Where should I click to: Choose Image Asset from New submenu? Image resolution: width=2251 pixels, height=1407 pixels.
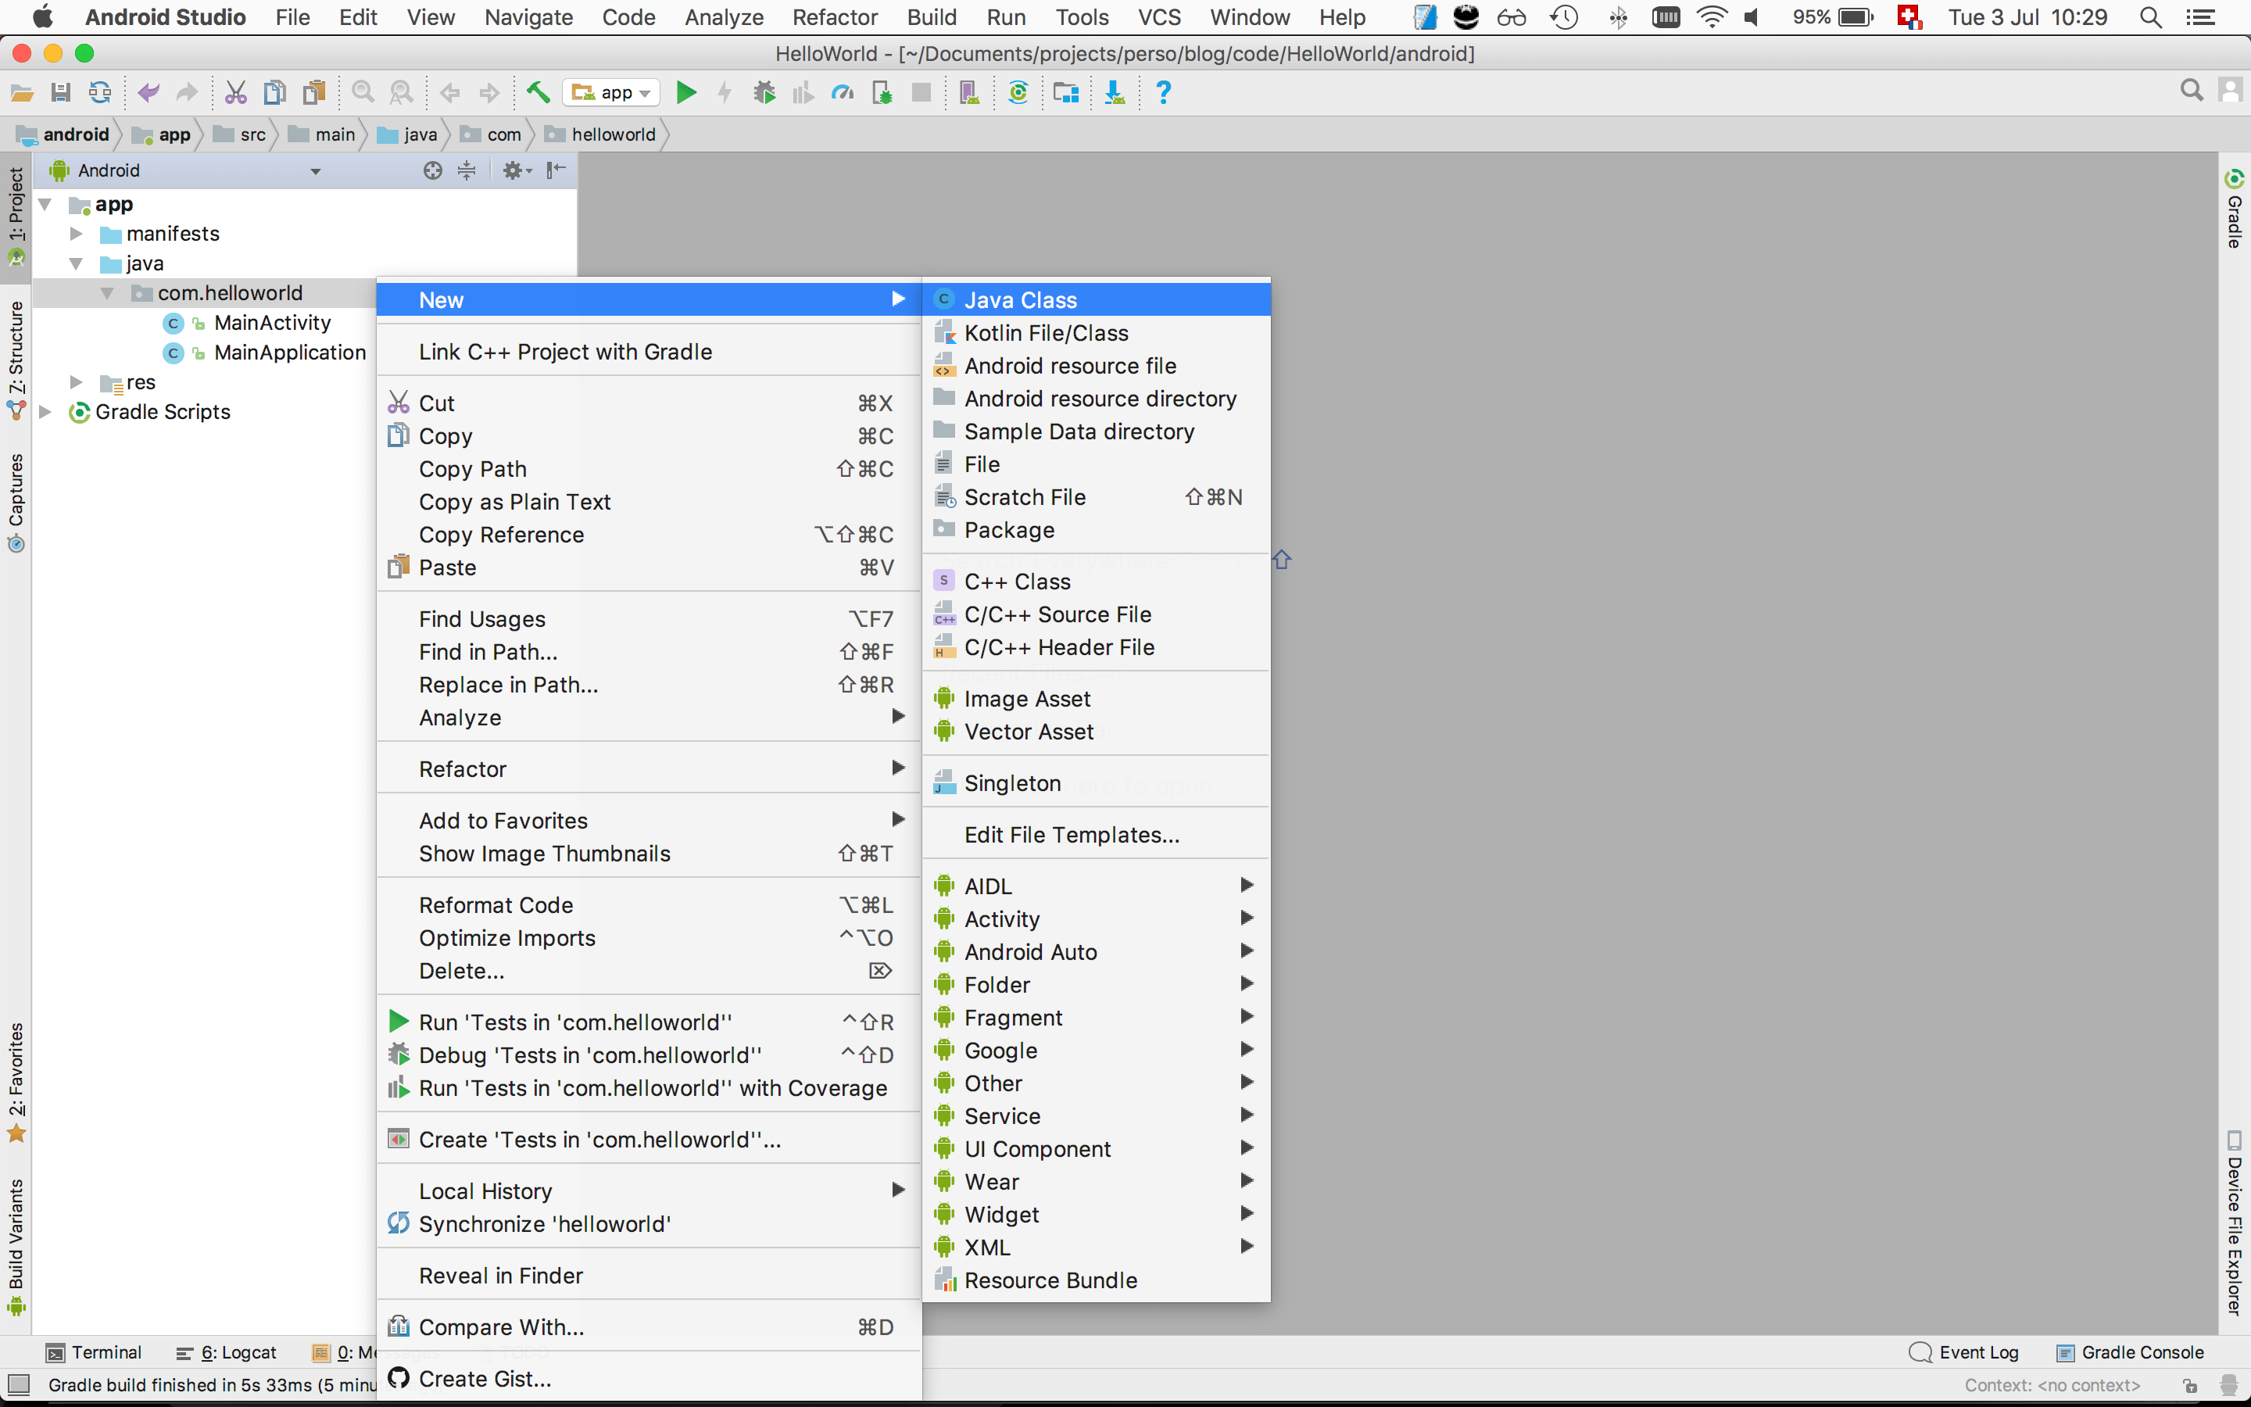(x=1097, y=699)
